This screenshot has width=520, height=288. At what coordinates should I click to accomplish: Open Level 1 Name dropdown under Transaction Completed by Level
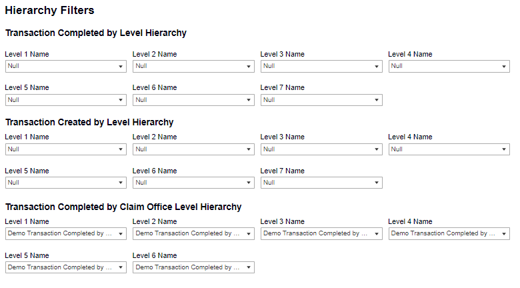65,66
